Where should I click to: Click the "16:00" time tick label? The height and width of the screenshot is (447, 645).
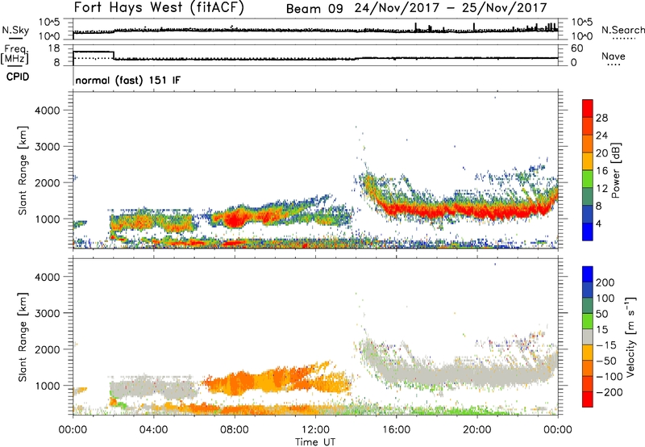click(x=396, y=430)
